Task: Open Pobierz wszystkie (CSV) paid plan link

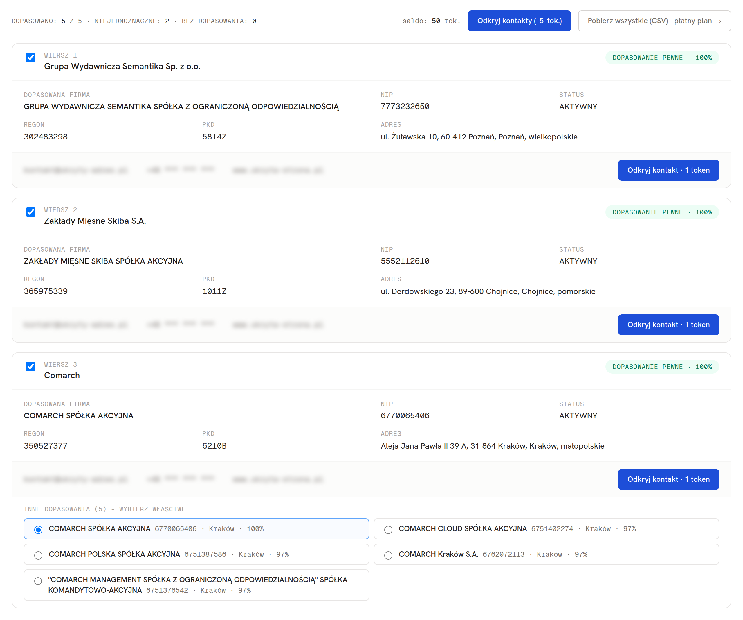Action: pyautogui.click(x=654, y=21)
